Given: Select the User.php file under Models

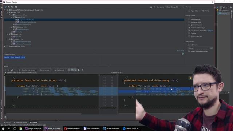Looking at the screenshot, I should pyautogui.click(x=18, y=37).
